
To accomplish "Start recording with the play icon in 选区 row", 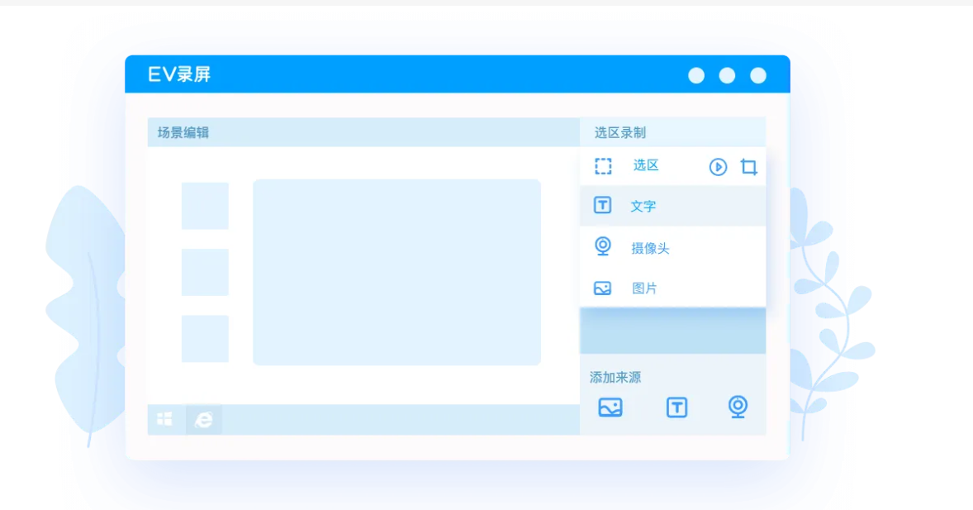I will tap(718, 166).
